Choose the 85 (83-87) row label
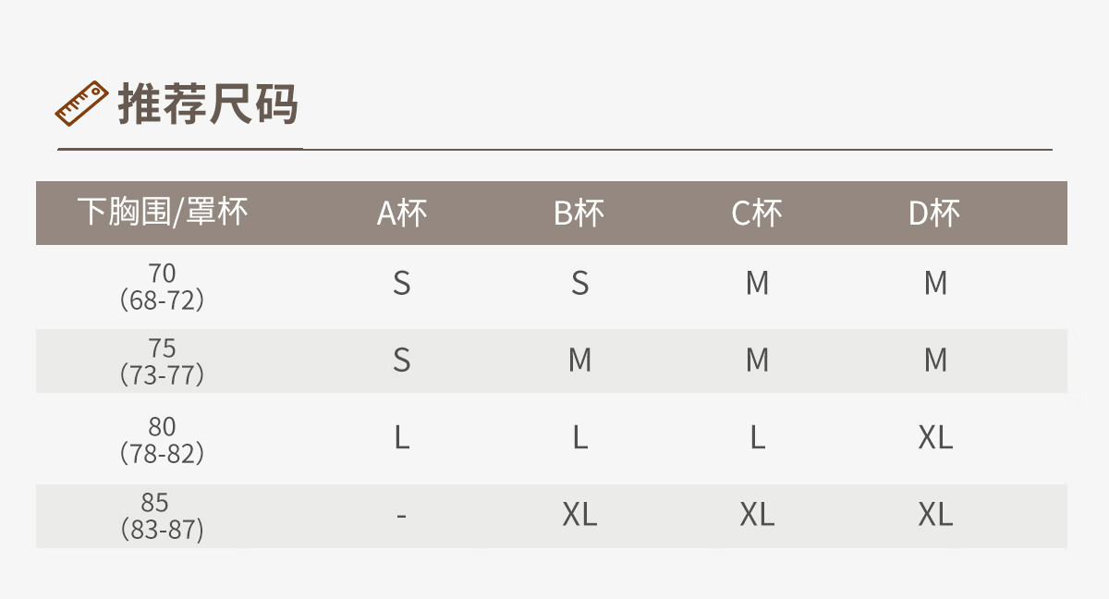 tap(162, 516)
